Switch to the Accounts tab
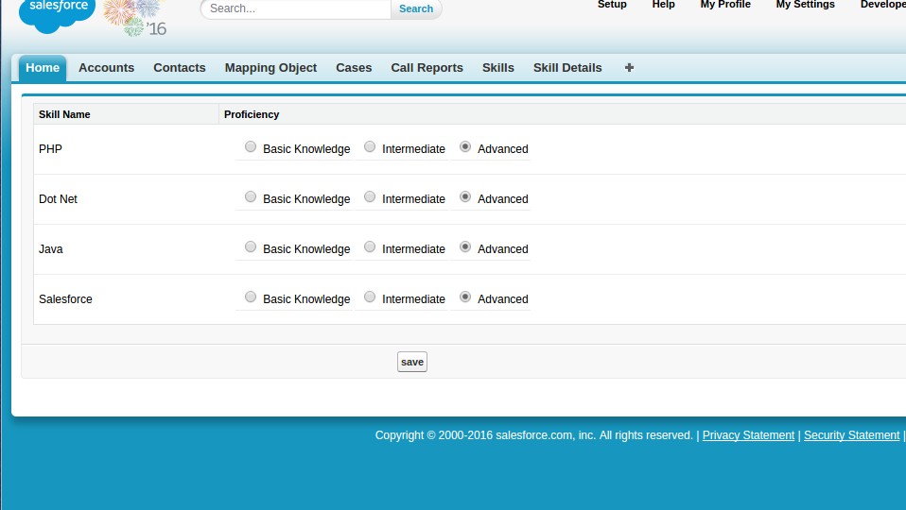Image resolution: width=906 pixels, height=510 pixels. pos(106,67)
